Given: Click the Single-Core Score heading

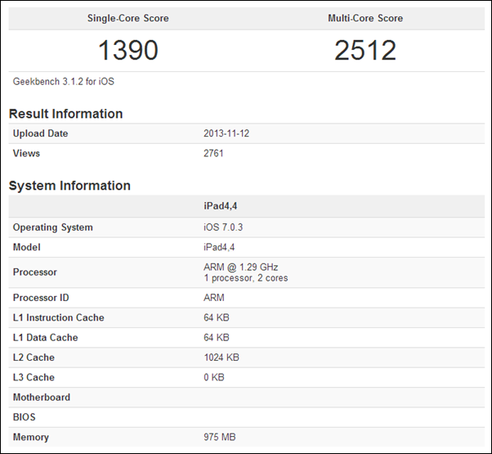Looking at the screenshot, I should pyautogui.click(x=128, y=18).
